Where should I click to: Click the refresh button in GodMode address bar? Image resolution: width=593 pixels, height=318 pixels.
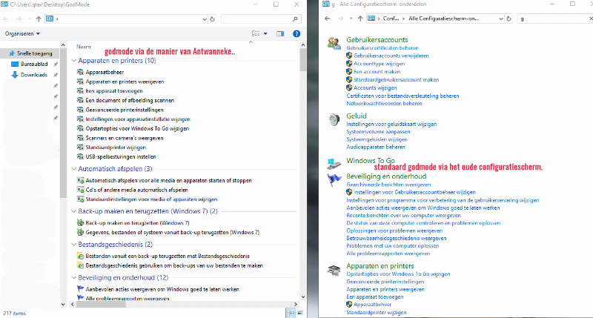click(212, 19)
